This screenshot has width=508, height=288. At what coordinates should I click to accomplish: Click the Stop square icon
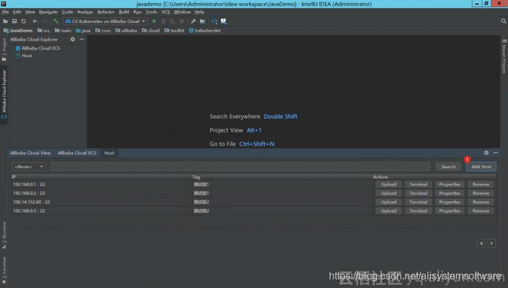point(182,22)
